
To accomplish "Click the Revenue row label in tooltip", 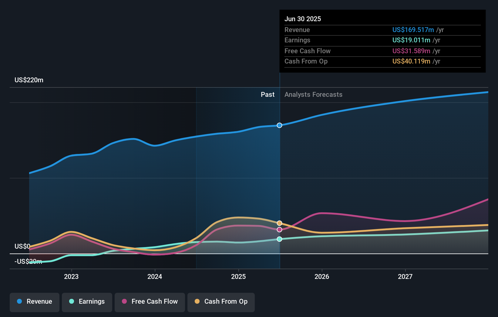I will click(x=297, y=30).
